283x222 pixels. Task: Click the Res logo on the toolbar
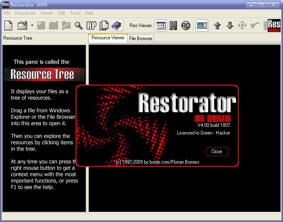click(x=274, y=26)
